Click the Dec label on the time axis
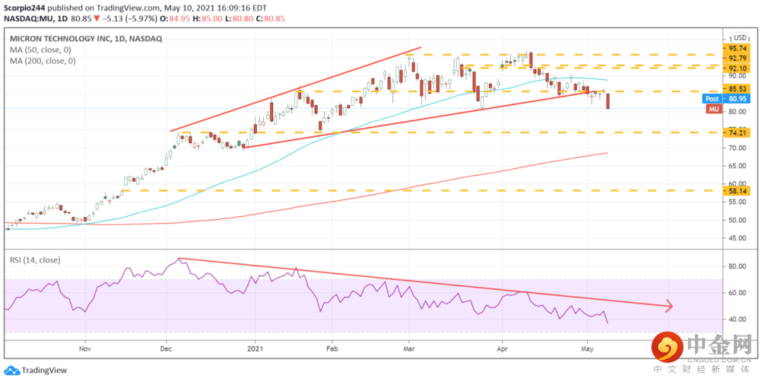 (167, 348)
